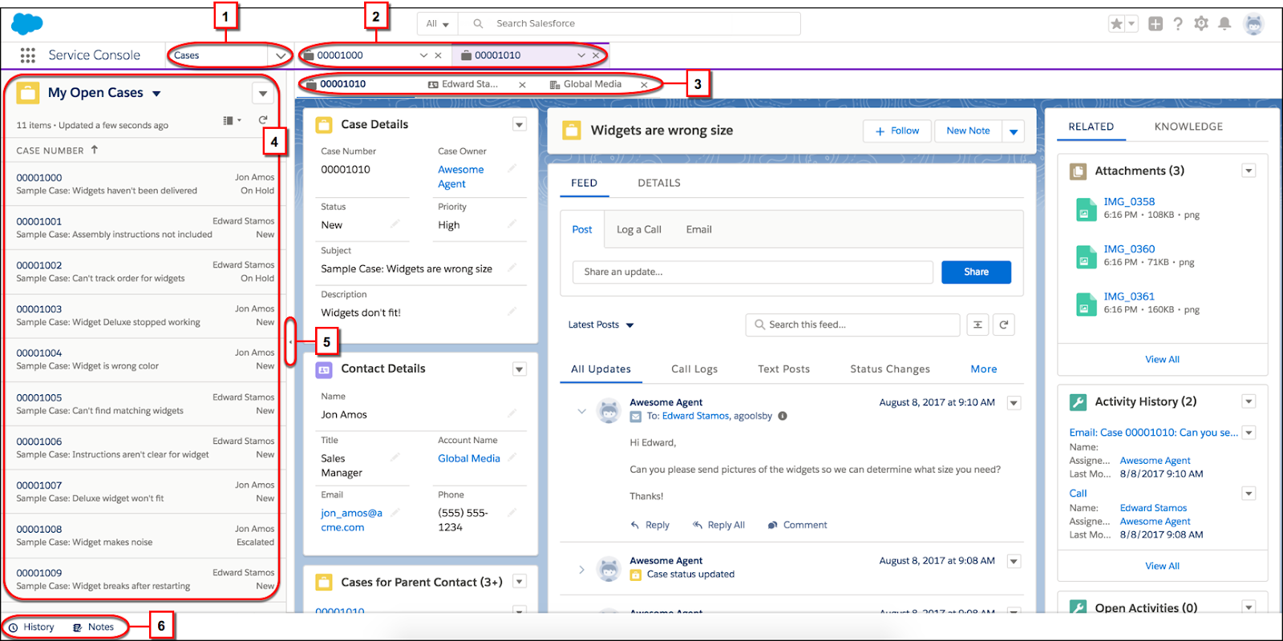
Task: Click View All under Attachments
Action: tap(1162, 359)
